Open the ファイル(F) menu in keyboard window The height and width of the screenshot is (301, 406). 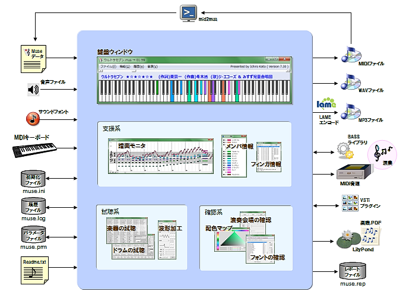coord(108,67)
